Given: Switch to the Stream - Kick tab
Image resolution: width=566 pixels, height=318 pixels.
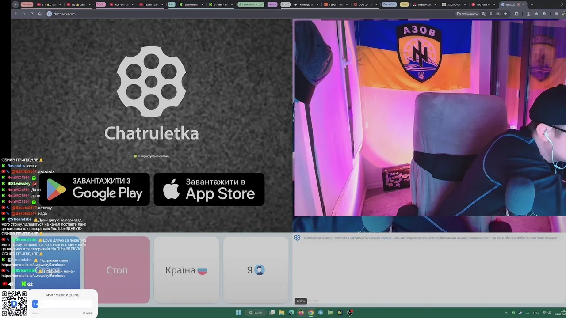Looking at the screenshot, I should [x=220, y=4].
